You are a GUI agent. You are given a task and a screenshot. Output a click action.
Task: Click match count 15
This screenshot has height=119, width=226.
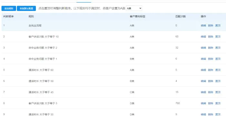point(177,92)
